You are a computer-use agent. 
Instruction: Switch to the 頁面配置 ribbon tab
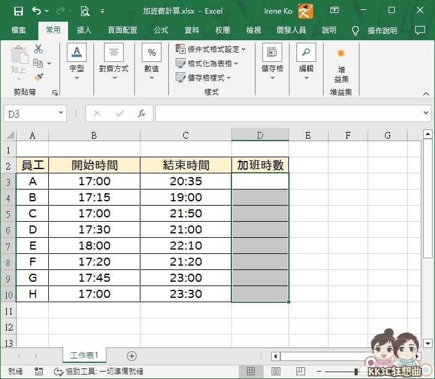(123, 30)
